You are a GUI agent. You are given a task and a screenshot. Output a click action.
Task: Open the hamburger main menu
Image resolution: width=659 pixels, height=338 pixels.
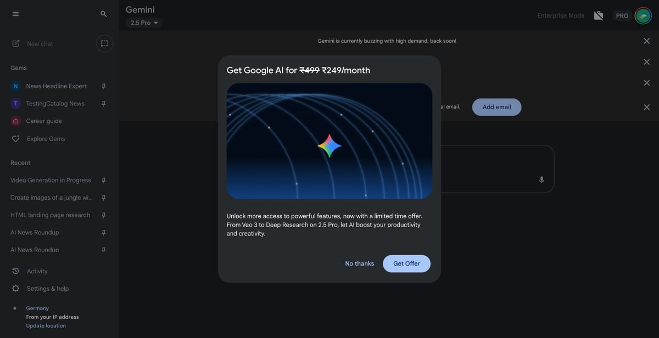(15, 14)
